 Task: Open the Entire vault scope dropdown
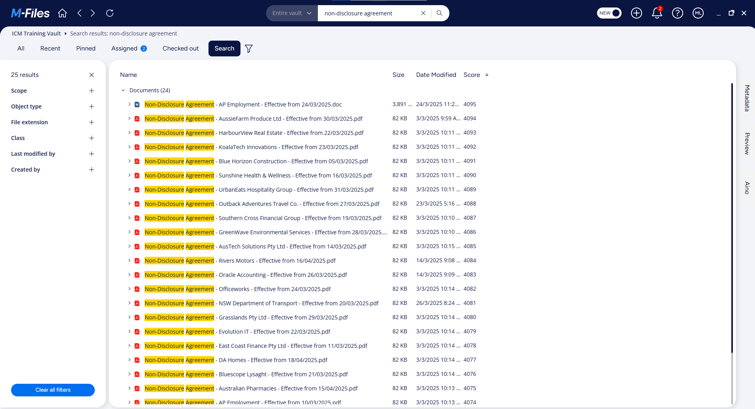[292, 13]
